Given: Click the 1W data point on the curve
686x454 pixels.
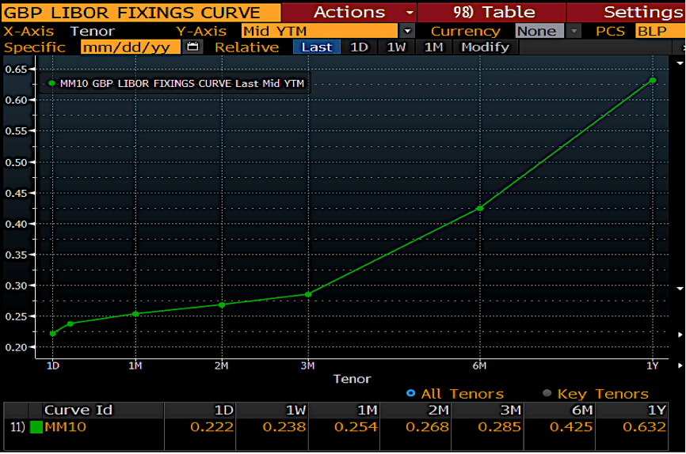Looking at the screenshot, I should (71, 323).
